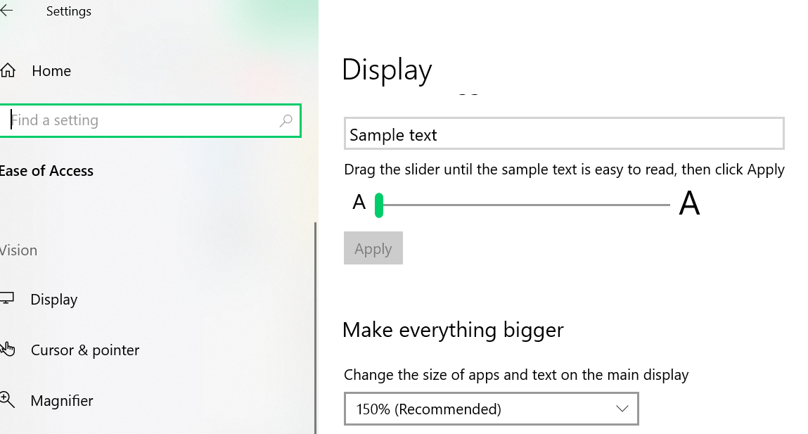Click the Magnifier zoom-in icon

[x=7, y=400]
